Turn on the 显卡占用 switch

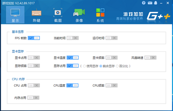click(34, 58)
